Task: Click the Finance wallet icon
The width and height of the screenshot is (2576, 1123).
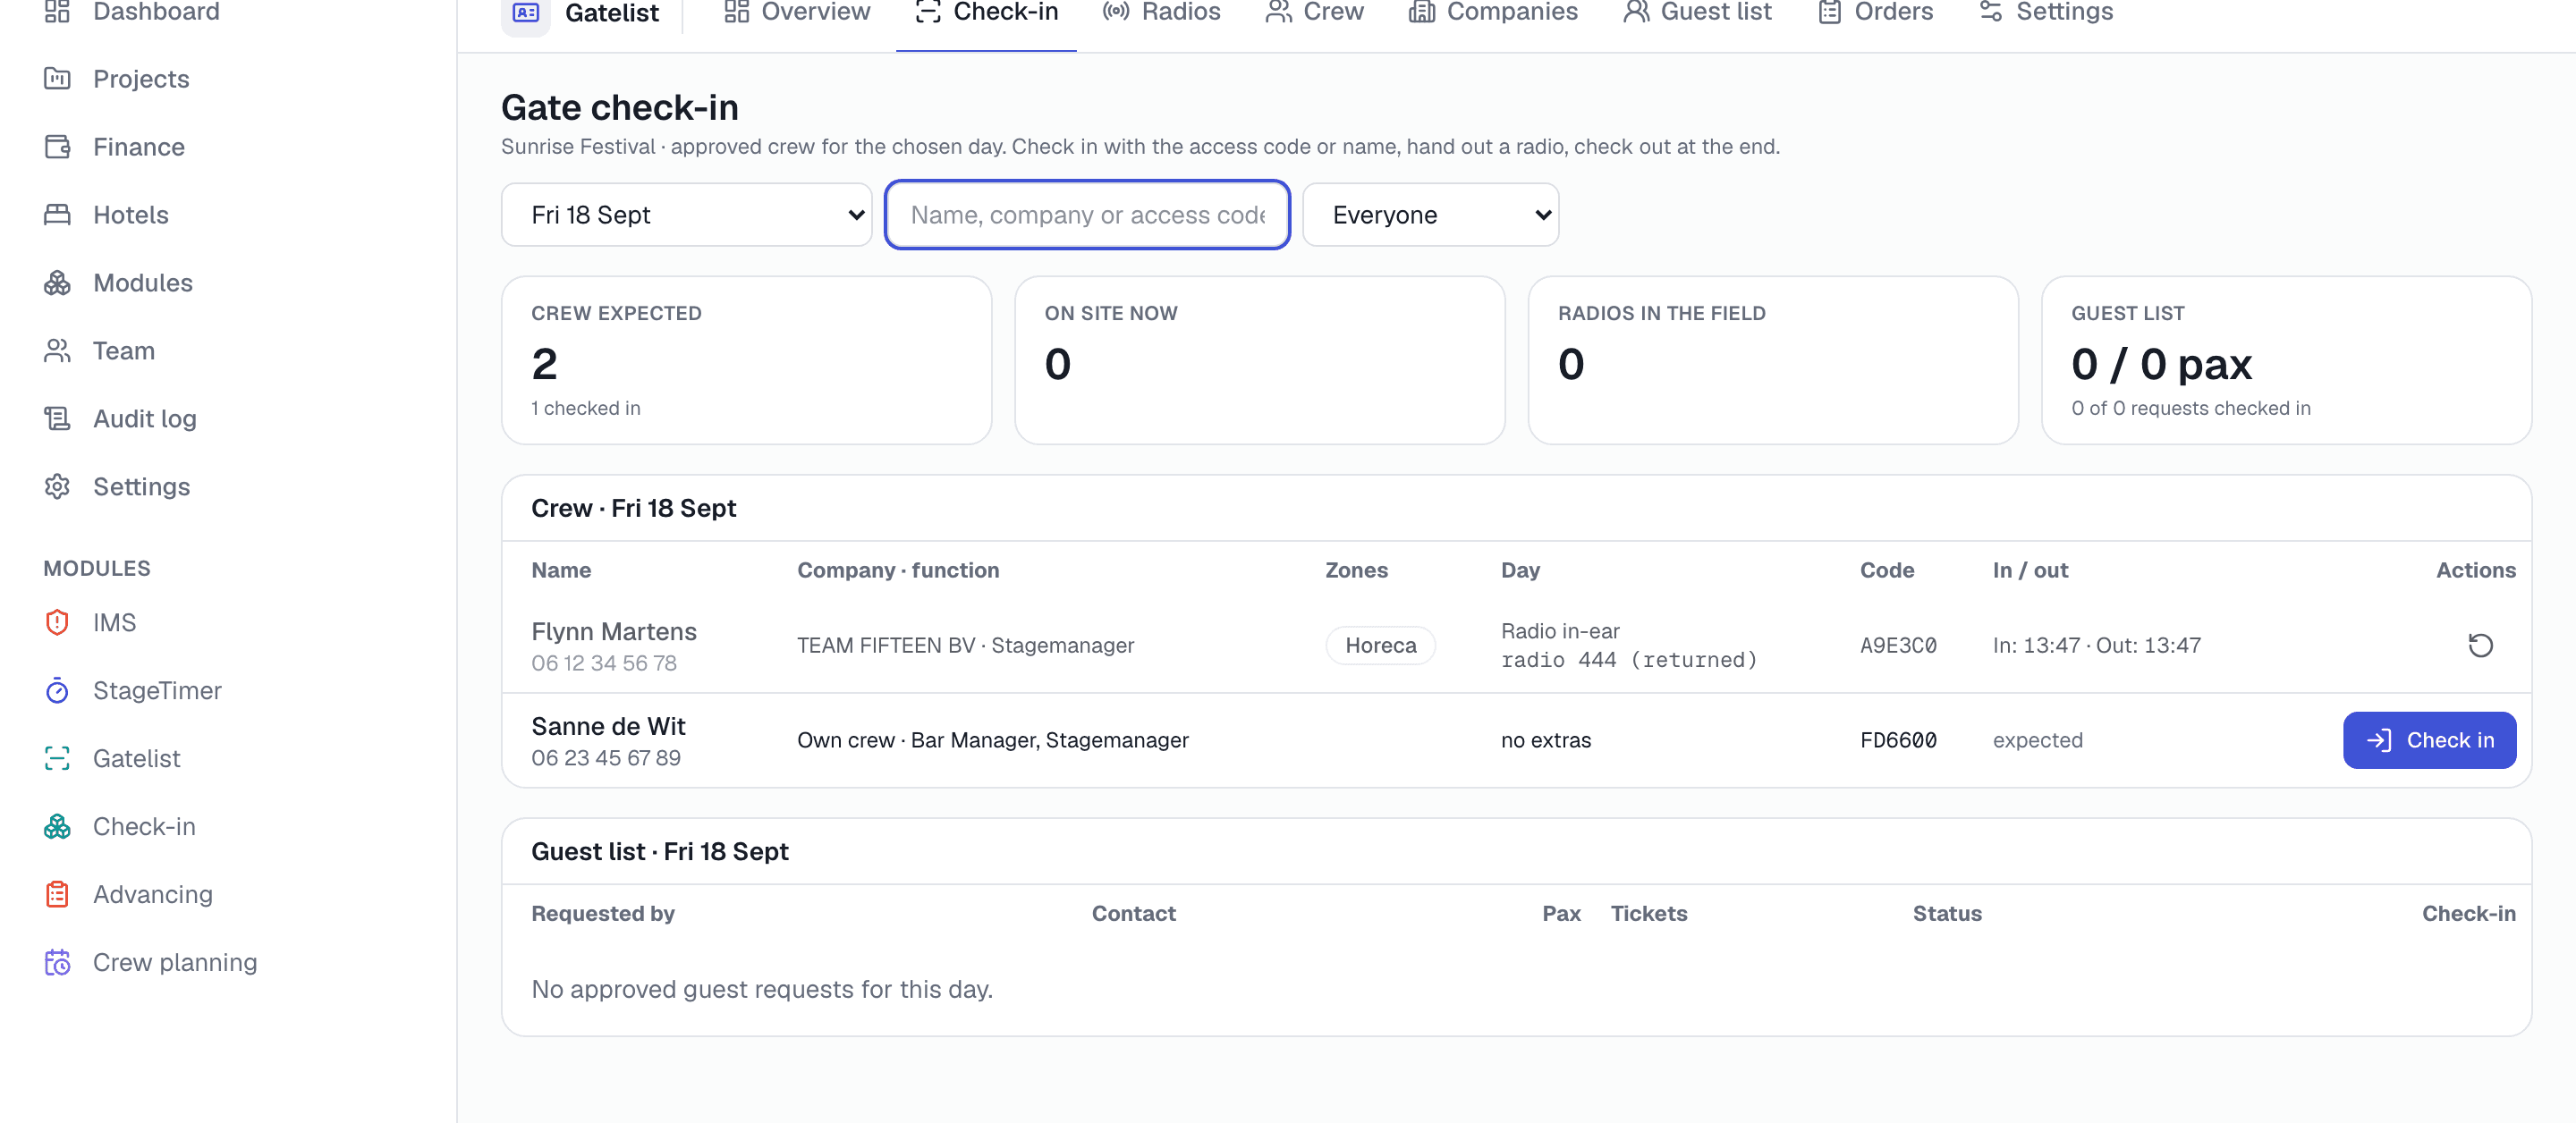Action: [57, 146]
